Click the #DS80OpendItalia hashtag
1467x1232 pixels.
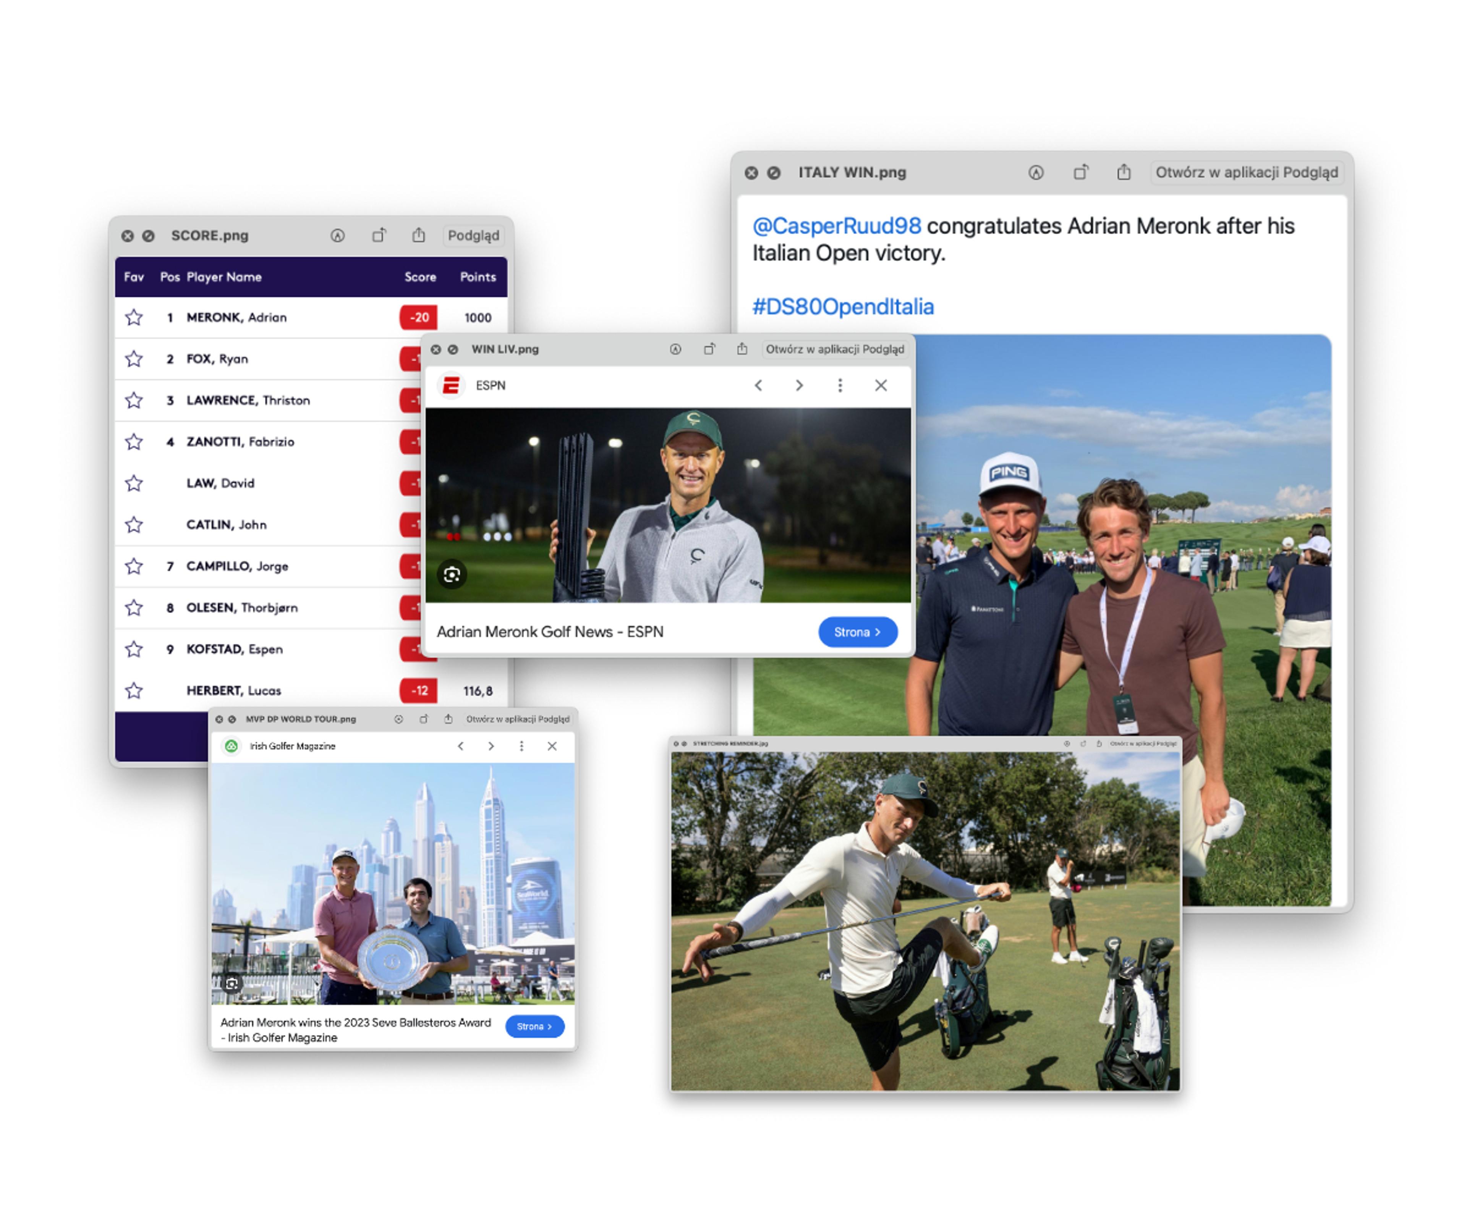click(842, 307)
